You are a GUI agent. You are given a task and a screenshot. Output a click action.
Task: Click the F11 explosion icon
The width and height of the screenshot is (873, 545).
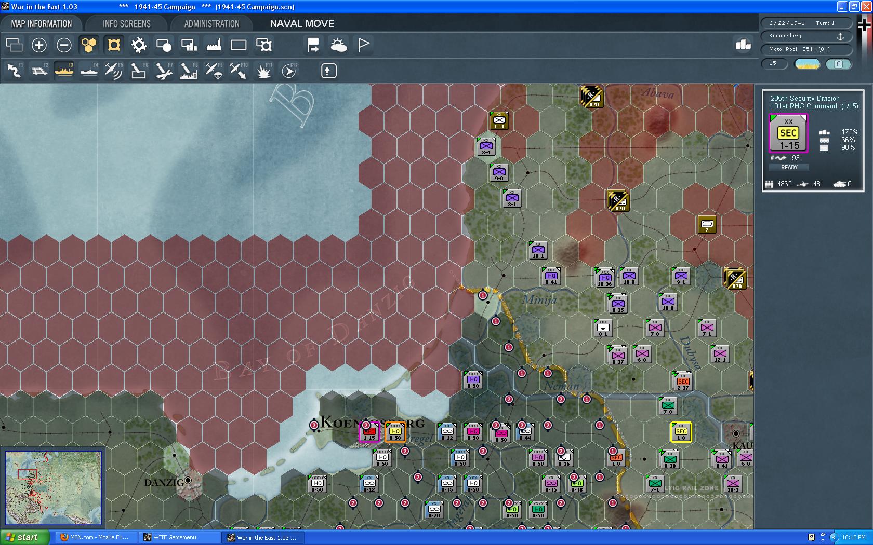[x=264, y=71]
